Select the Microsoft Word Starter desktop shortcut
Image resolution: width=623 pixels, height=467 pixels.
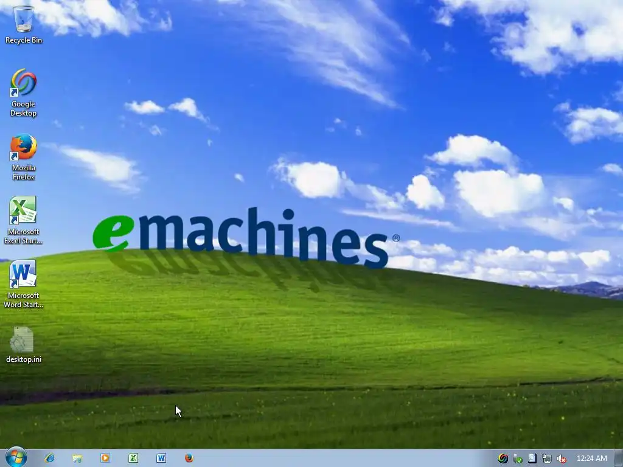[23, 285]
